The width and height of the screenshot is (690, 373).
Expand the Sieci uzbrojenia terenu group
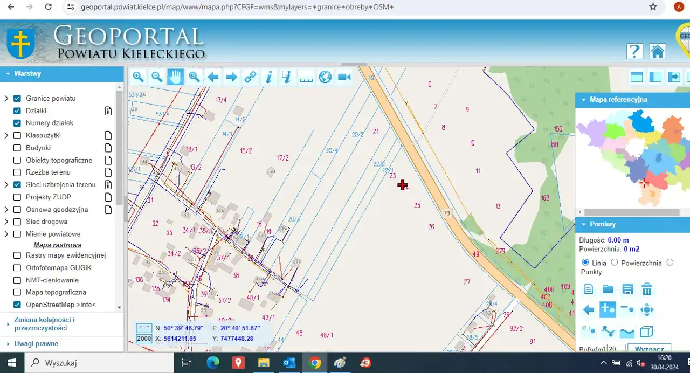click(x=6, y=185)
